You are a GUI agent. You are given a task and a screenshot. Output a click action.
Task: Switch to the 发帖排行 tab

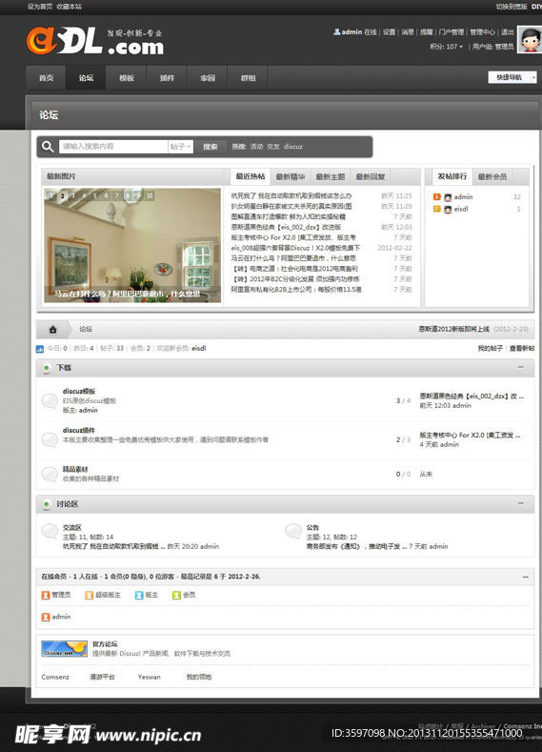tap(452, 176)
